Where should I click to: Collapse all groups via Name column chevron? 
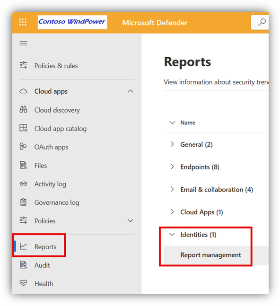click(172, 122)
